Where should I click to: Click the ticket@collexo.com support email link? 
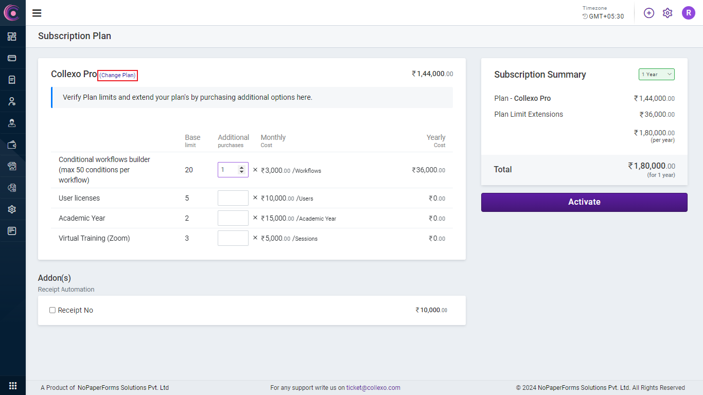point(373,388)
